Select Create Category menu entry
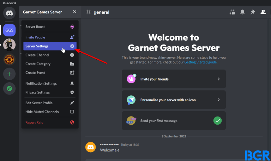Screen dimensions: 271x161 tap(50, 64)
